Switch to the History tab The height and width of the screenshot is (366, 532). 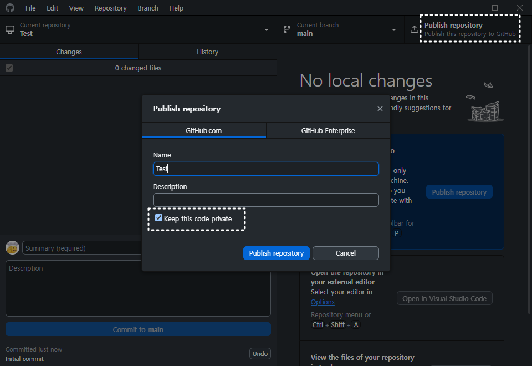(207, 52)
